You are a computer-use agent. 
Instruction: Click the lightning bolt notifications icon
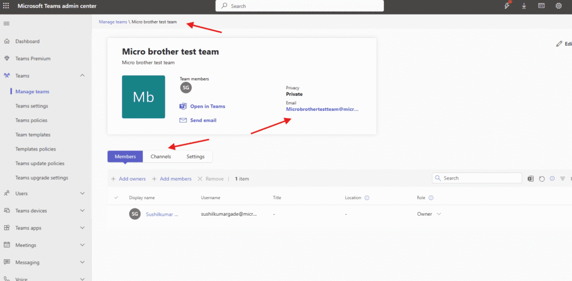coord(507,6)
